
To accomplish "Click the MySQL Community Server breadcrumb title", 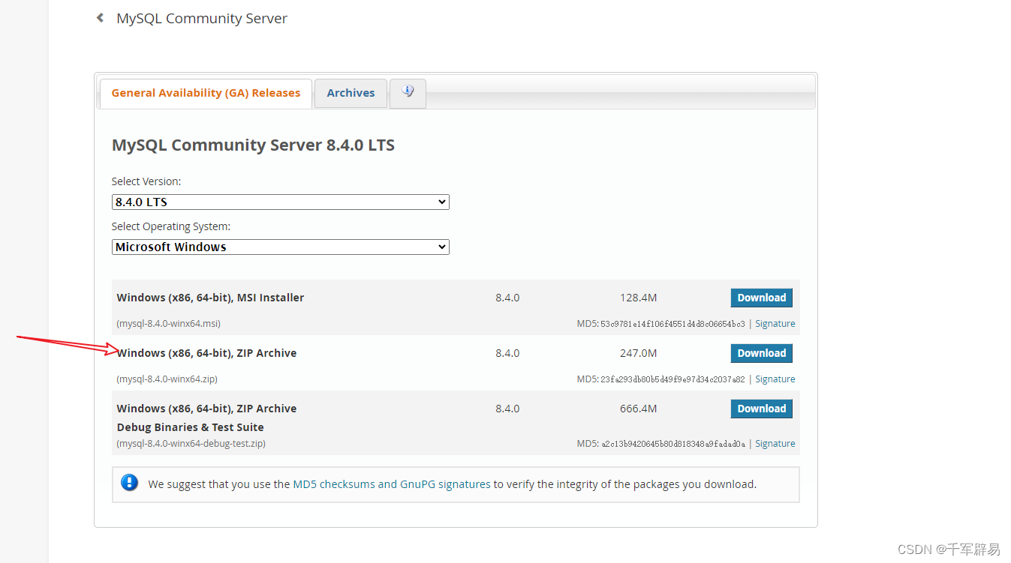I will point(202,19).
